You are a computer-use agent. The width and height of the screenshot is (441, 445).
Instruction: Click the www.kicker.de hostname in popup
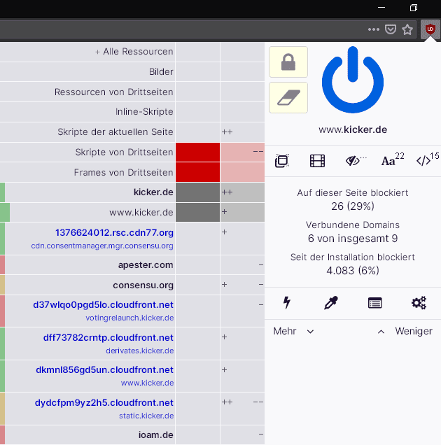tap(353, 129)
